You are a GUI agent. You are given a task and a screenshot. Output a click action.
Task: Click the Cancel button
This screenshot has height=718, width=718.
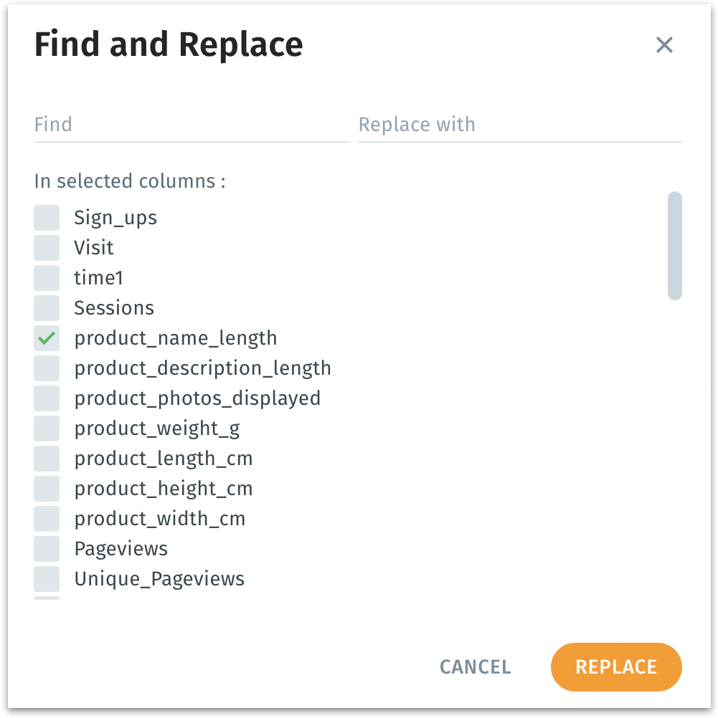click(475, 667)
